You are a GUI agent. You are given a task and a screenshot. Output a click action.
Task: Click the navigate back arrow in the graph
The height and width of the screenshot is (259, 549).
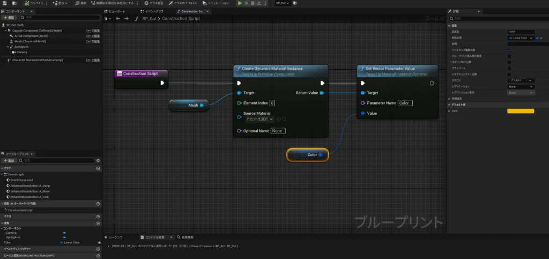tap(117, 18)
